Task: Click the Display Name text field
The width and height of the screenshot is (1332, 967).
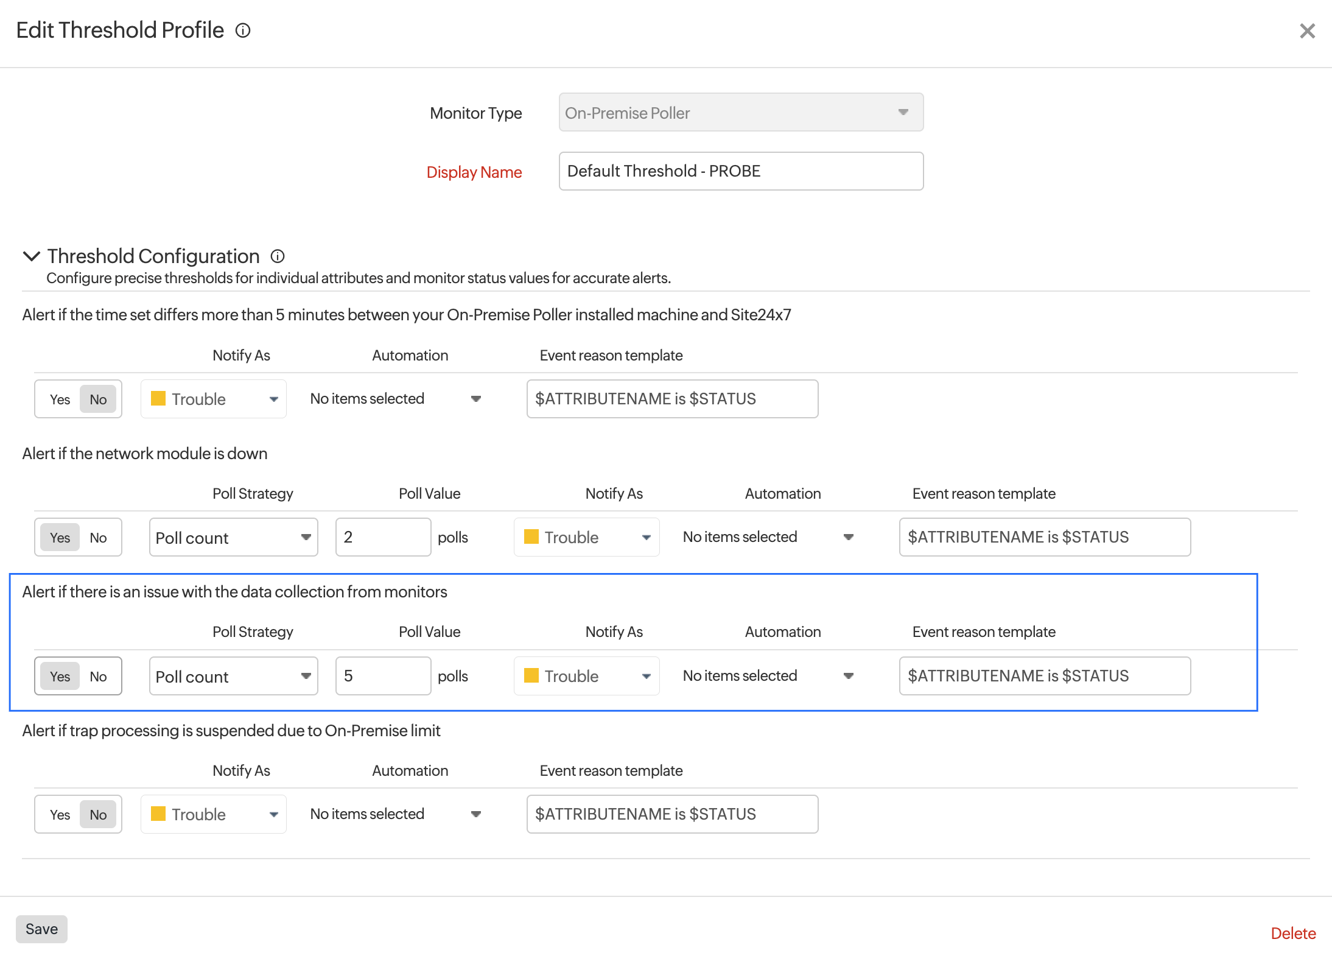Action: (740, 171)
